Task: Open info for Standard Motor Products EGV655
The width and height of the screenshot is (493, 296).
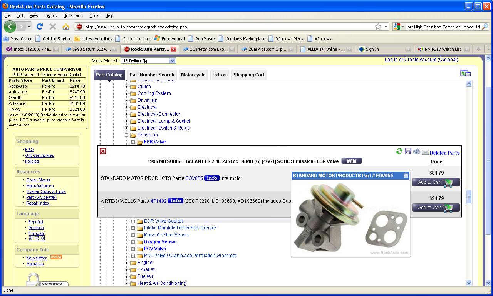Action: click(212, 178)
